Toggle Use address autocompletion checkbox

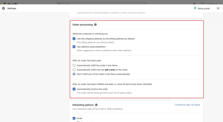pyautogui.click(x=74, y=47)
